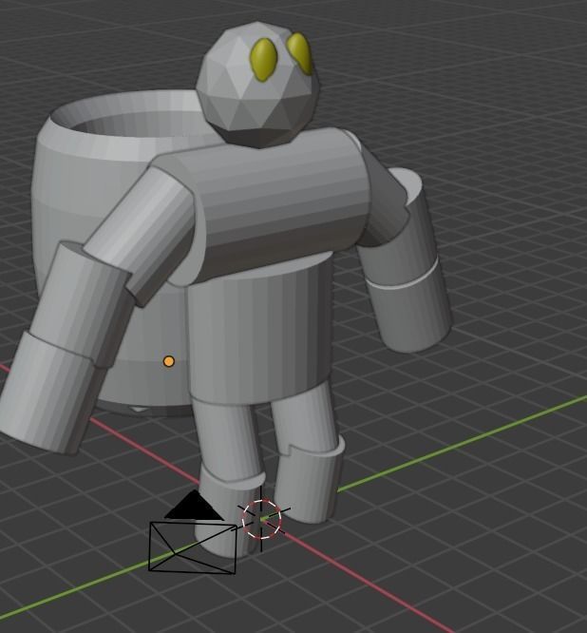587x633 pixels.
Task: Click the orange origin dot on the barrel
Action: pos(169,362)
